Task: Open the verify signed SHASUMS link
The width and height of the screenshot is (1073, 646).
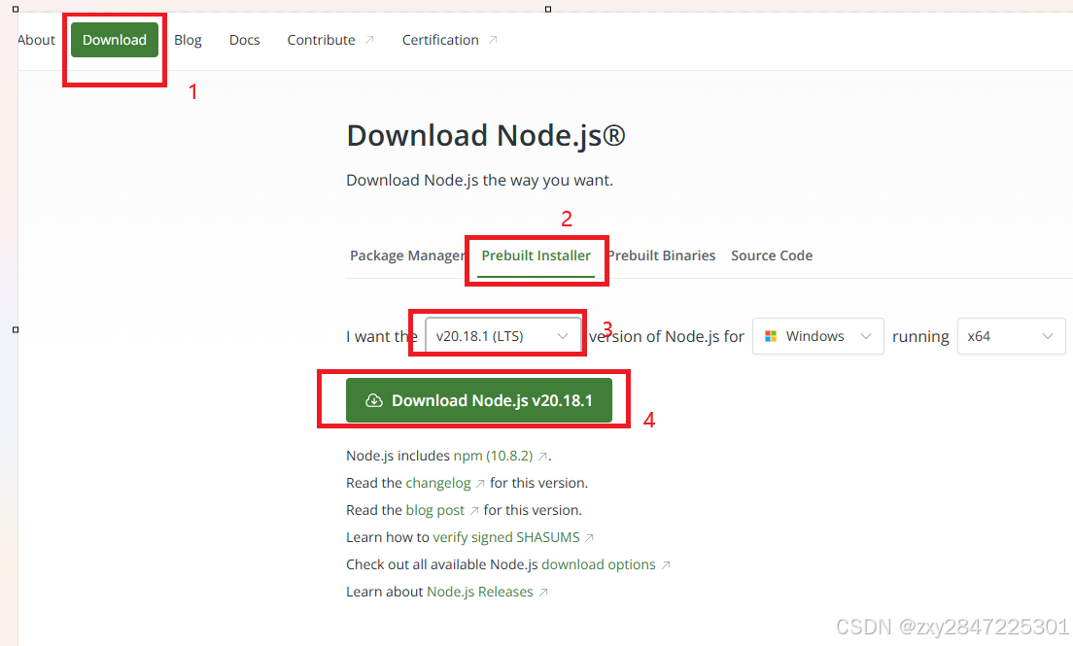Action: coord(505,537)
